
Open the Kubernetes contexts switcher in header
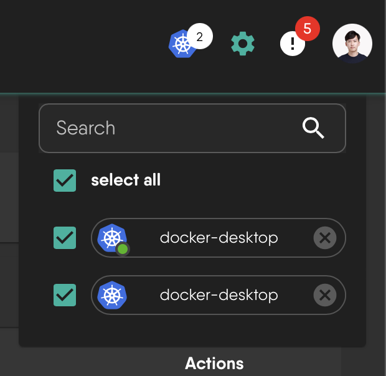[182, 44]
